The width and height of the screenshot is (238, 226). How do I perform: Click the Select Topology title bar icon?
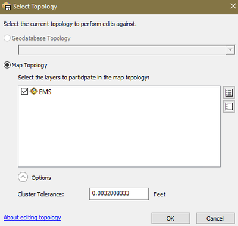7,6
